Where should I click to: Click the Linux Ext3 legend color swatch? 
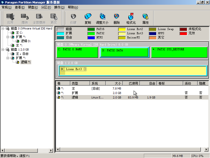click(x=122, y=33)
